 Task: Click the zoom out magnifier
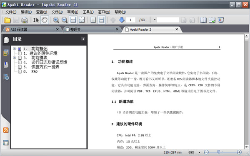65,20
